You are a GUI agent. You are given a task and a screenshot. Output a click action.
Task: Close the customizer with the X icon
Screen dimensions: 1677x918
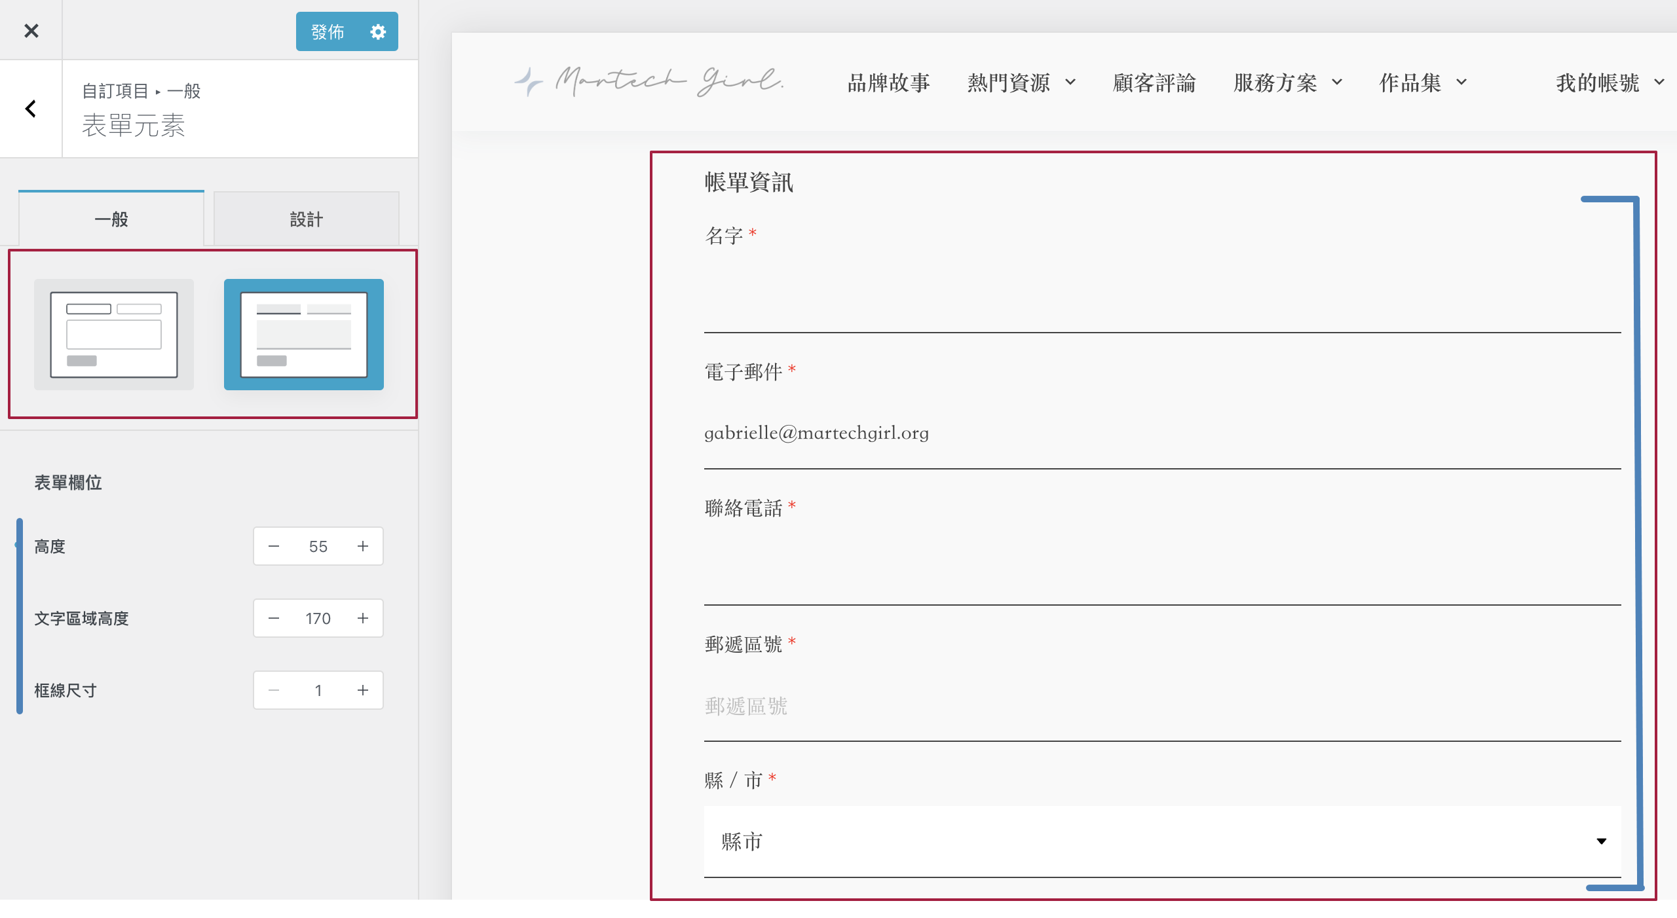[31, 31]
